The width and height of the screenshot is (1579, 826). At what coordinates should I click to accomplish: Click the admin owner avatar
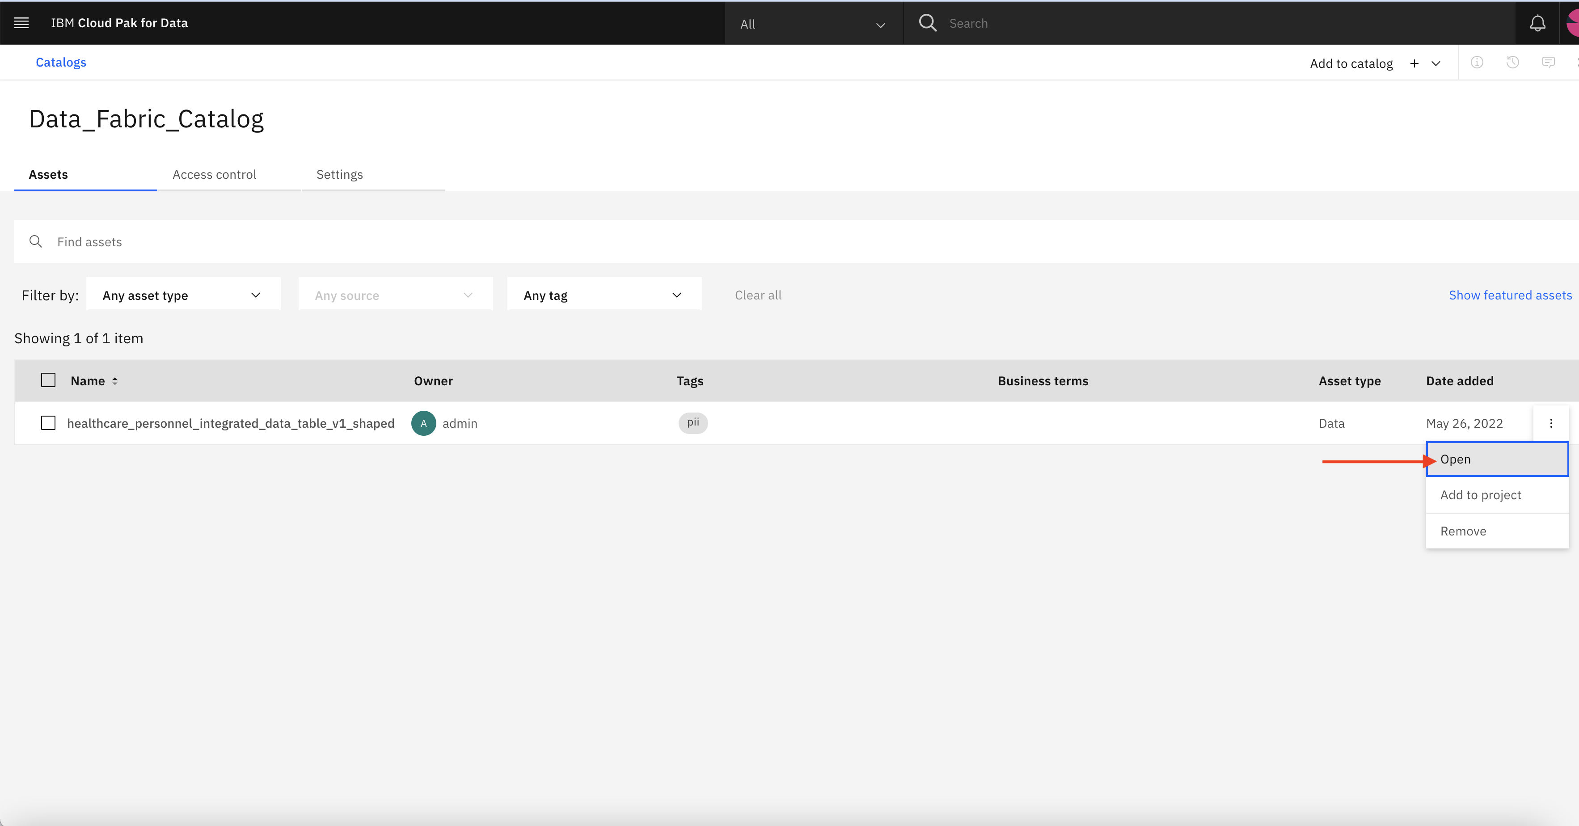(423, 423)
